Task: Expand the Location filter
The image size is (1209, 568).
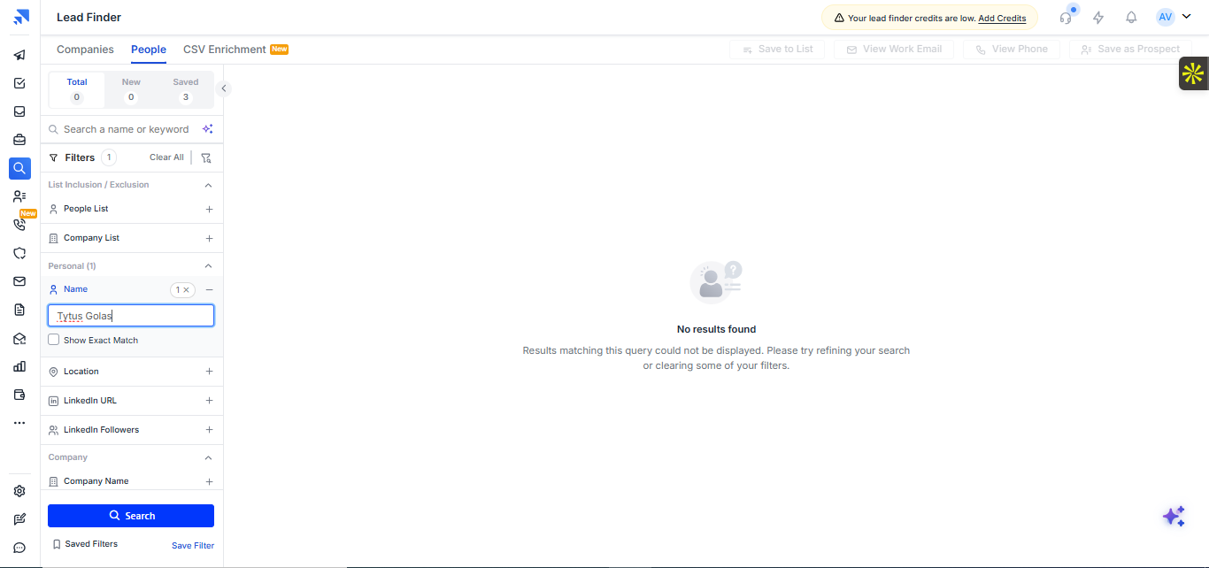Action: point(209,372)
